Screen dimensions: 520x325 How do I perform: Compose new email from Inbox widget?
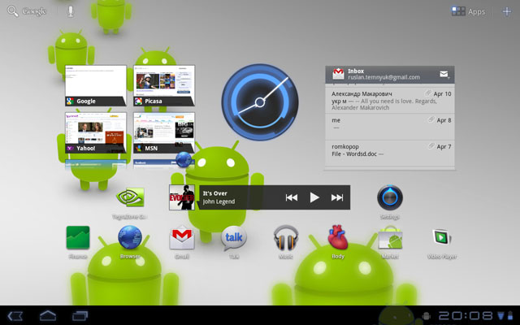444,74
